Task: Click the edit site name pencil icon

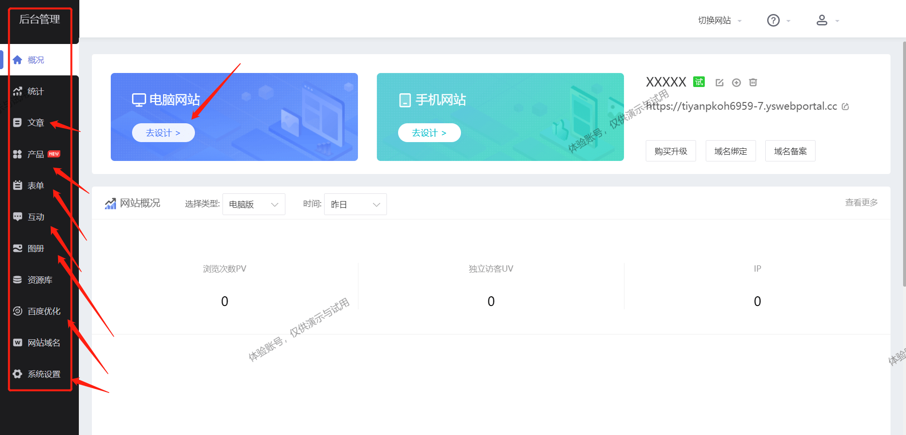Action: [719, 83]
